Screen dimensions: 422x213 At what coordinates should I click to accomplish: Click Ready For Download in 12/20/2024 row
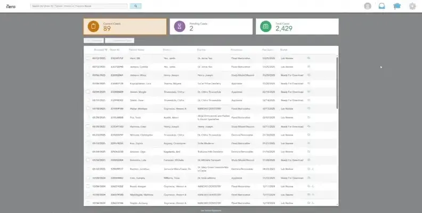[x=292, y=178]
